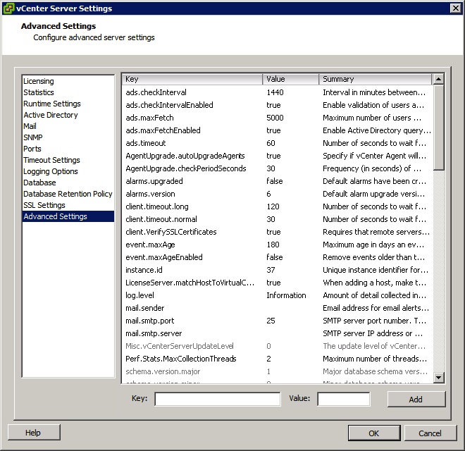Screen dimensions: 465x451
Task: Select client.timeout.long key
Action: (x=157, y=206)
